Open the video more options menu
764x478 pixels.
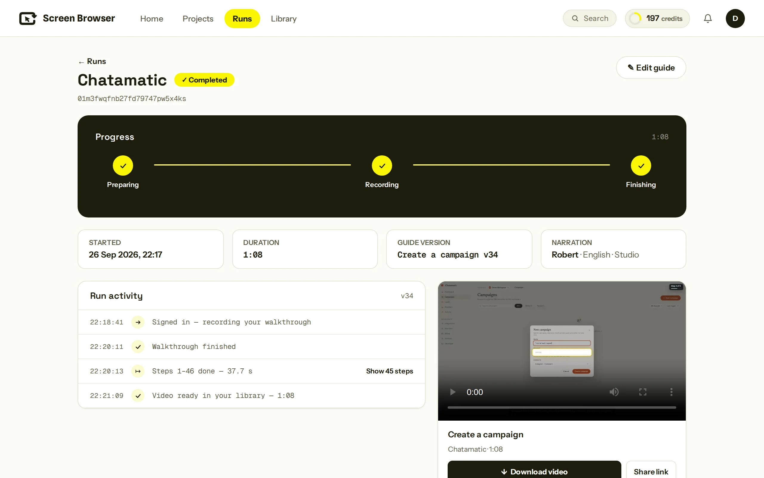[x=671, y=392]
